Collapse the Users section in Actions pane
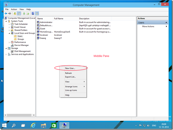 (166, 23)
